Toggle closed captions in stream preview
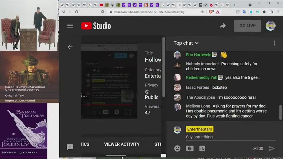Image resolution: width=283 pixels, height=159 pixels. pyautogui.click(x=106, y=112)
